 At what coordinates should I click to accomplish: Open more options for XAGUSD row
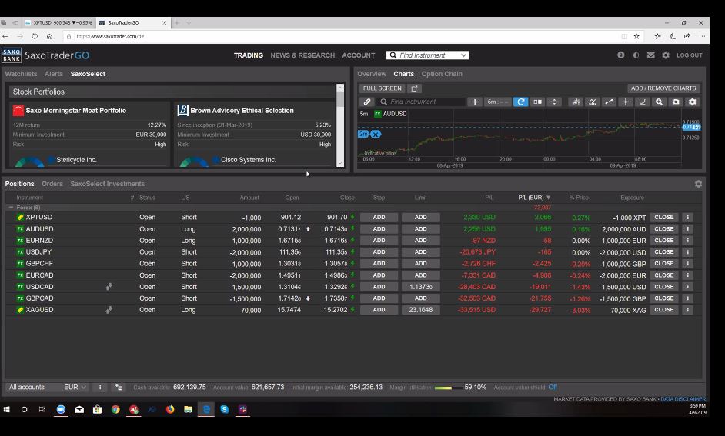click(x=687, y=310)
